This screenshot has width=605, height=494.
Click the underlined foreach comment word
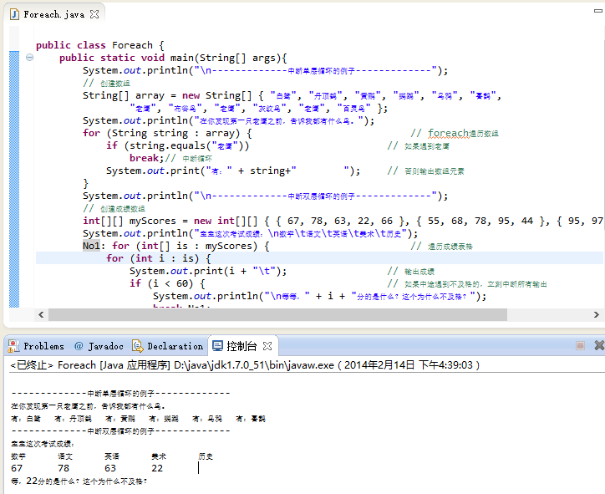click(449, 134)
